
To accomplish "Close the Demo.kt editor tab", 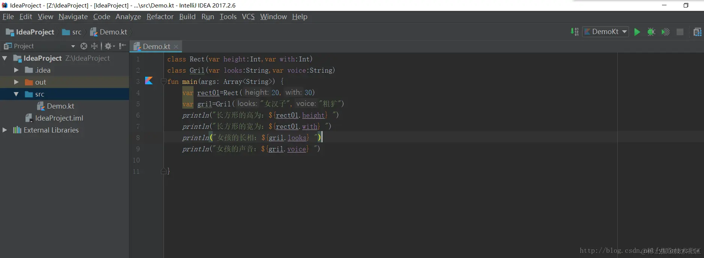I will [x=176, y=46].
